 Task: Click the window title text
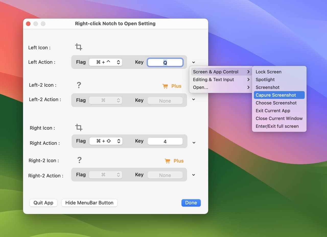pos(115,23)
